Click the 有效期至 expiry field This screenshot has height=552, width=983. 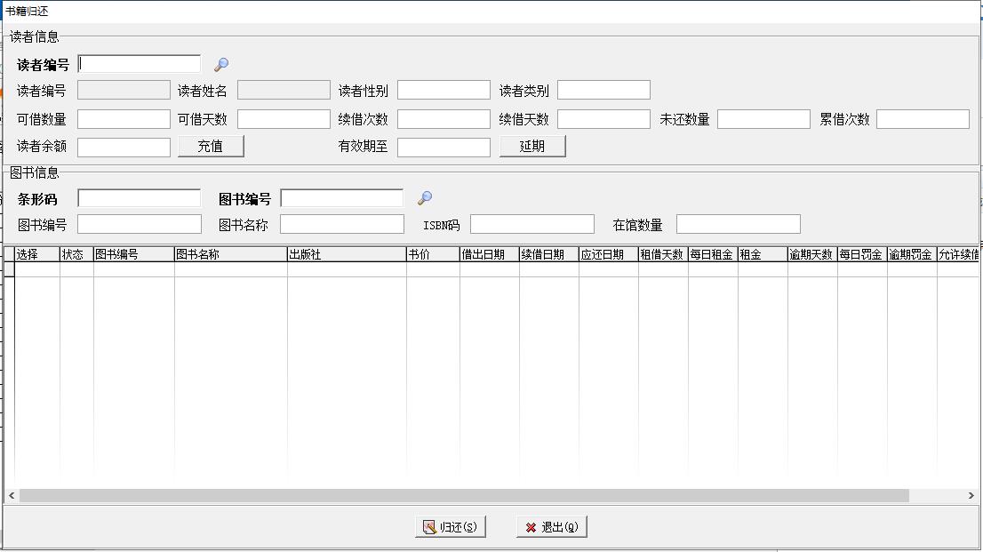coord(444,148)
